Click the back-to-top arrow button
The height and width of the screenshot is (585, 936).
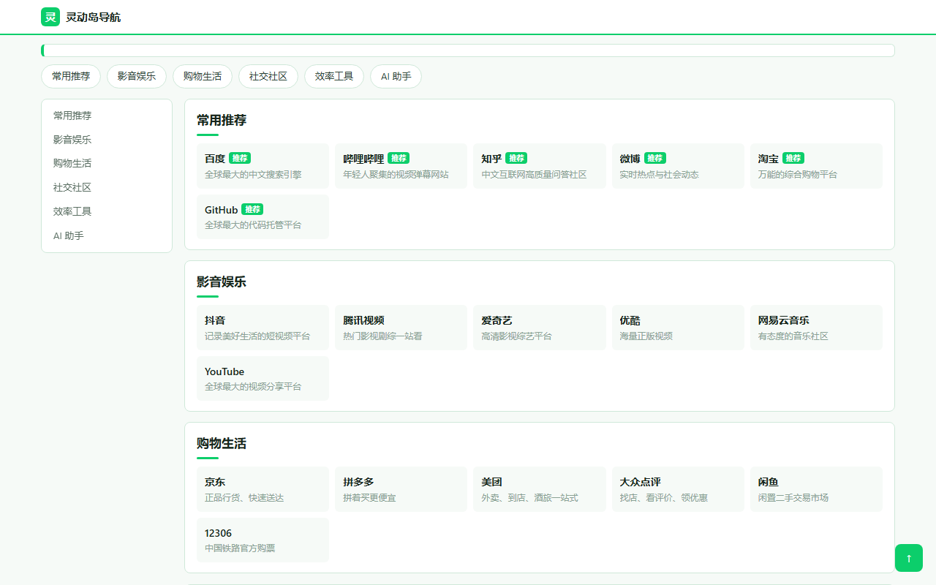coord(909,558)
